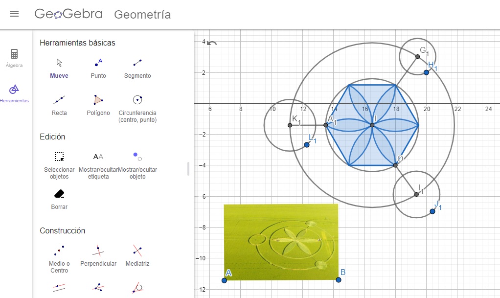The image size is (500, 298).
Task: Switch to the Herramientas tab
Action: (14, 94)
